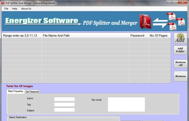Click the 'File Name And Path' column header

(x=85, y=35)
